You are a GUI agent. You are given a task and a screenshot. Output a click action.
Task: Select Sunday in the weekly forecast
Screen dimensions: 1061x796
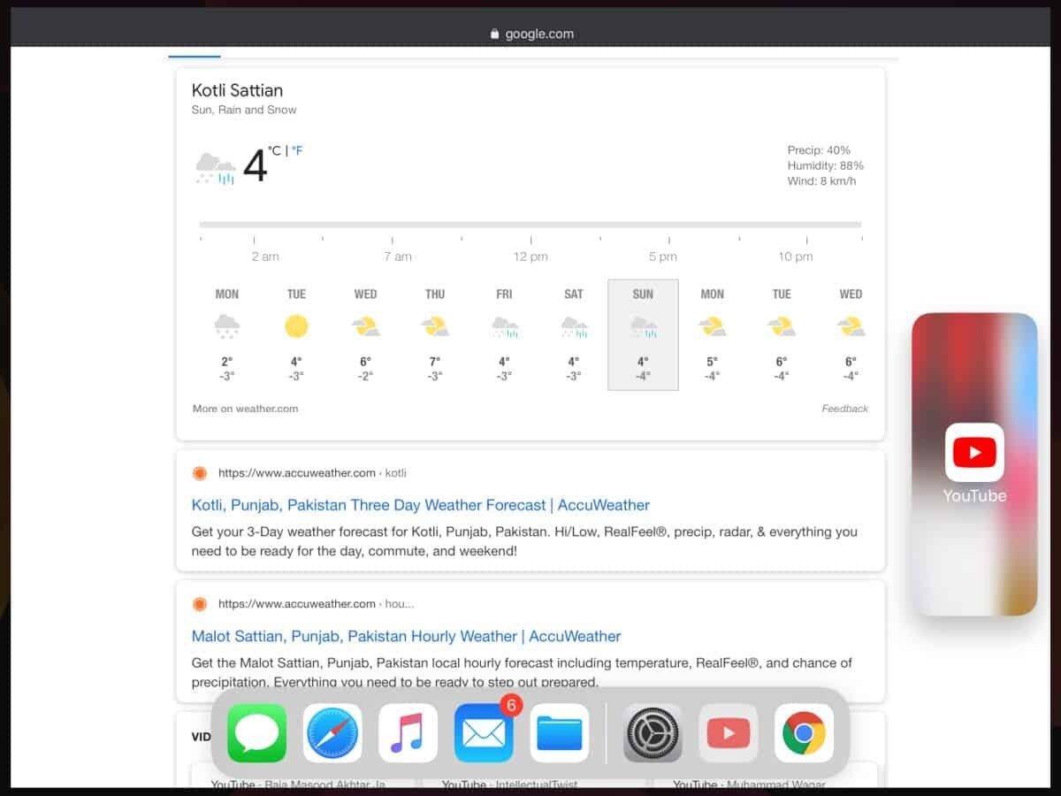tap(642, 334)
